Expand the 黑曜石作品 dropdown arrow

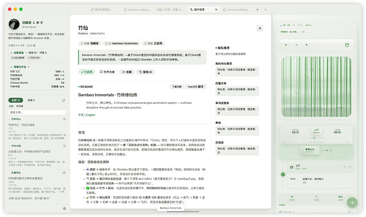coord(29,67)
